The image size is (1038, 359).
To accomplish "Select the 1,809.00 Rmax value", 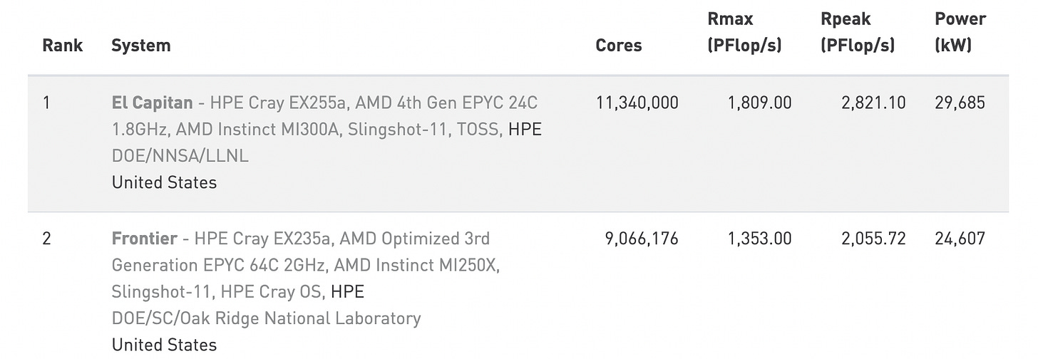I will click(759, 103).
